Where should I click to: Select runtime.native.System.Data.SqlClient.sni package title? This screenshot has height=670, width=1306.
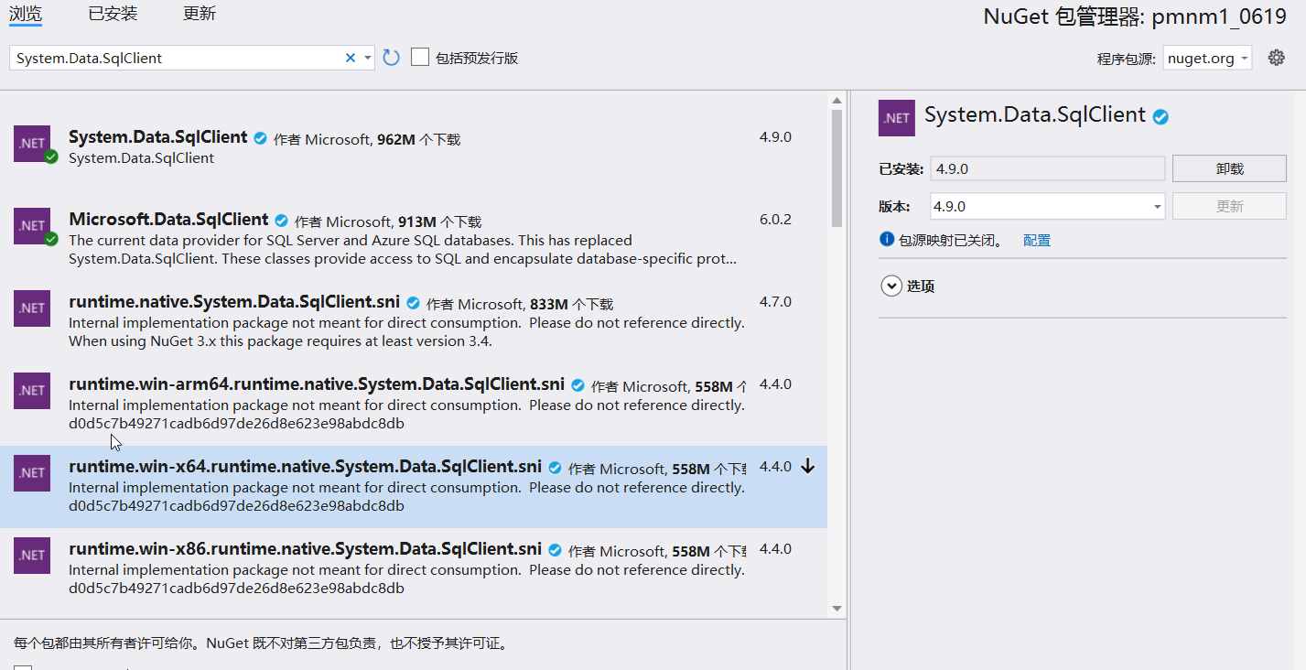(234, 301)
